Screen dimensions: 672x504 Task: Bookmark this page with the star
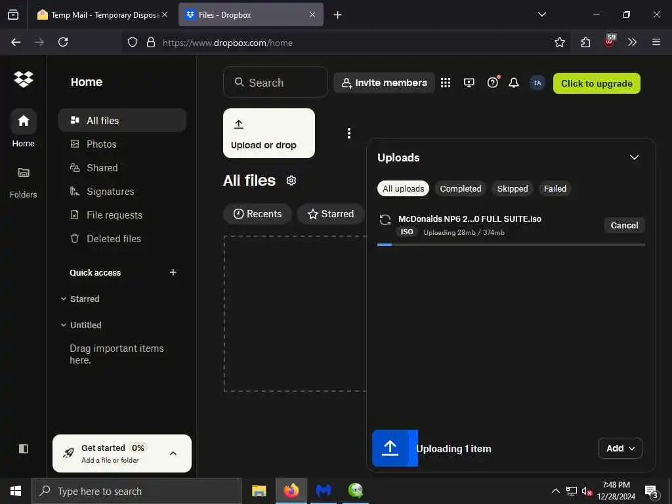[559, 42]
